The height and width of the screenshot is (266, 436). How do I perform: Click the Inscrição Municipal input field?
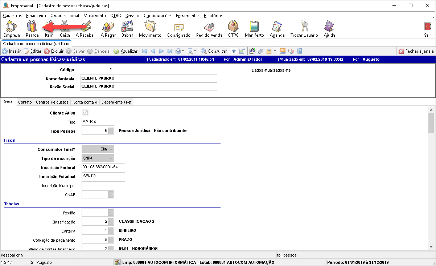103,186
